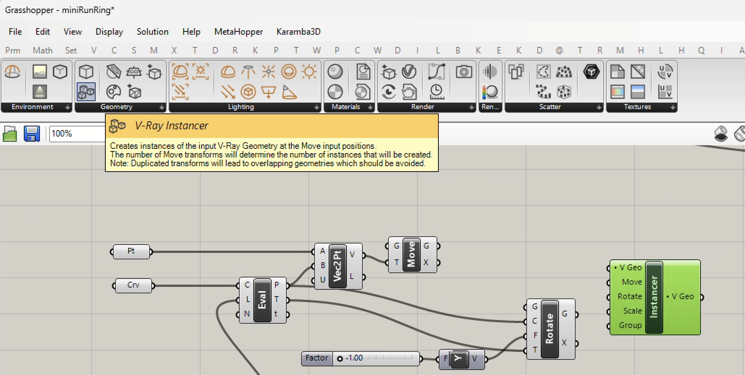Select the orange dome light icon

tap(228, 72)
